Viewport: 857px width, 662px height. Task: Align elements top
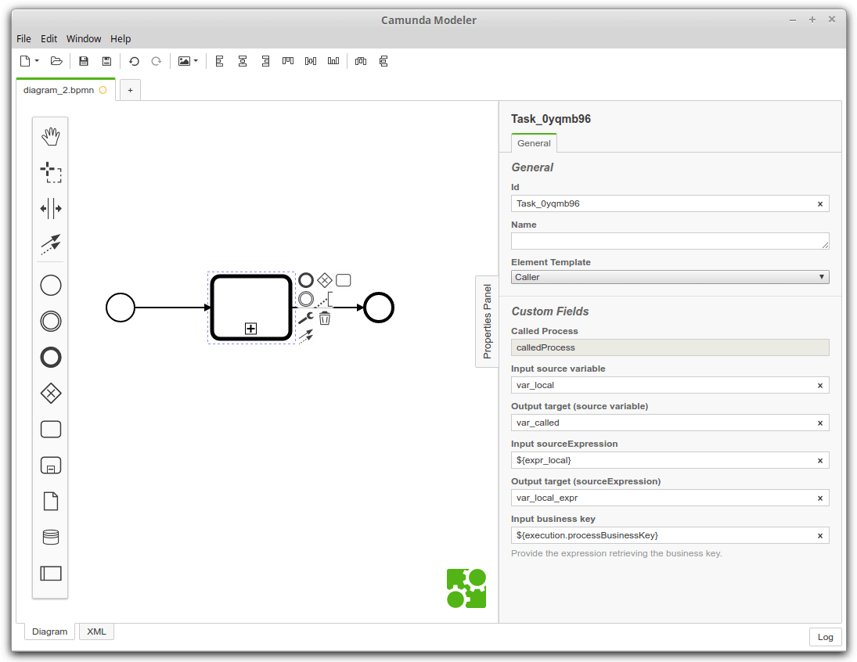(288, 61)
